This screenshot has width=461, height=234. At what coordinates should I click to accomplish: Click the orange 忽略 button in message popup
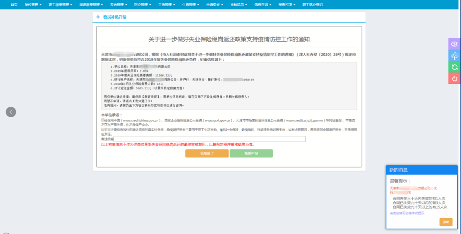446,222
